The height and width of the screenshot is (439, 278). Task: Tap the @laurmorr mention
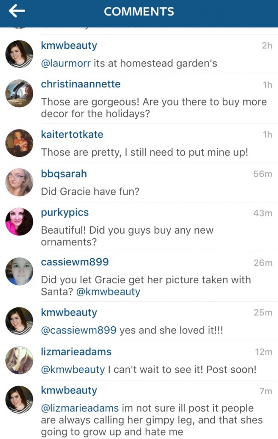coord(66,63)
